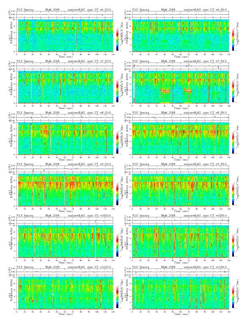The image size is (248, 321).
Task: Click 'Time (sec)' axis label under 6:20:0 plot
Action: coord(65,56)
